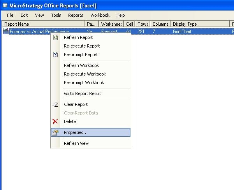Select Refresh Workbook menu entry
The width and height of the screenshot is (234, 190).
tap(91, 65)
